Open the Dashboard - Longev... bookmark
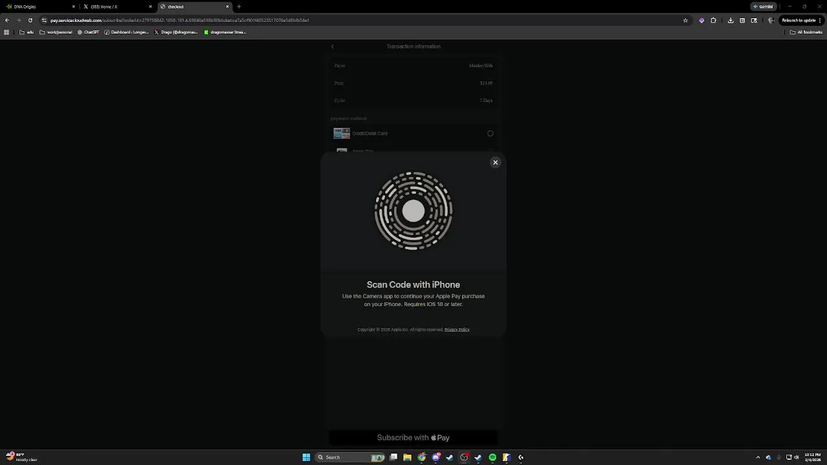827x465 pixels. pos(127,32)
